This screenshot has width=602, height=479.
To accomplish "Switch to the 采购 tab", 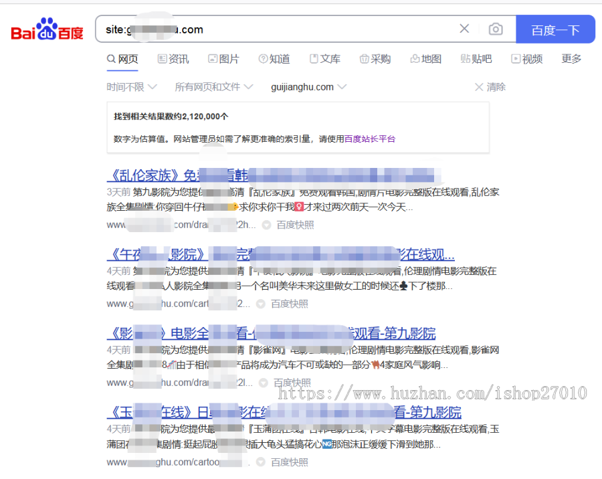I will tap(375, 59).
